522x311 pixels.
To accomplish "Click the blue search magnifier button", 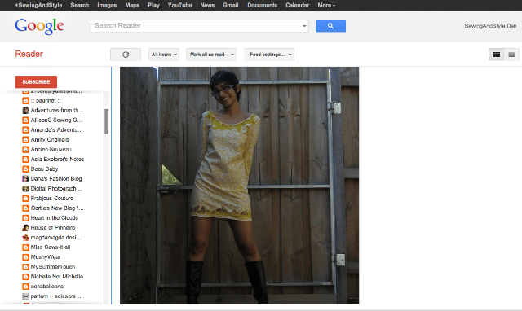I will (330, 25).
